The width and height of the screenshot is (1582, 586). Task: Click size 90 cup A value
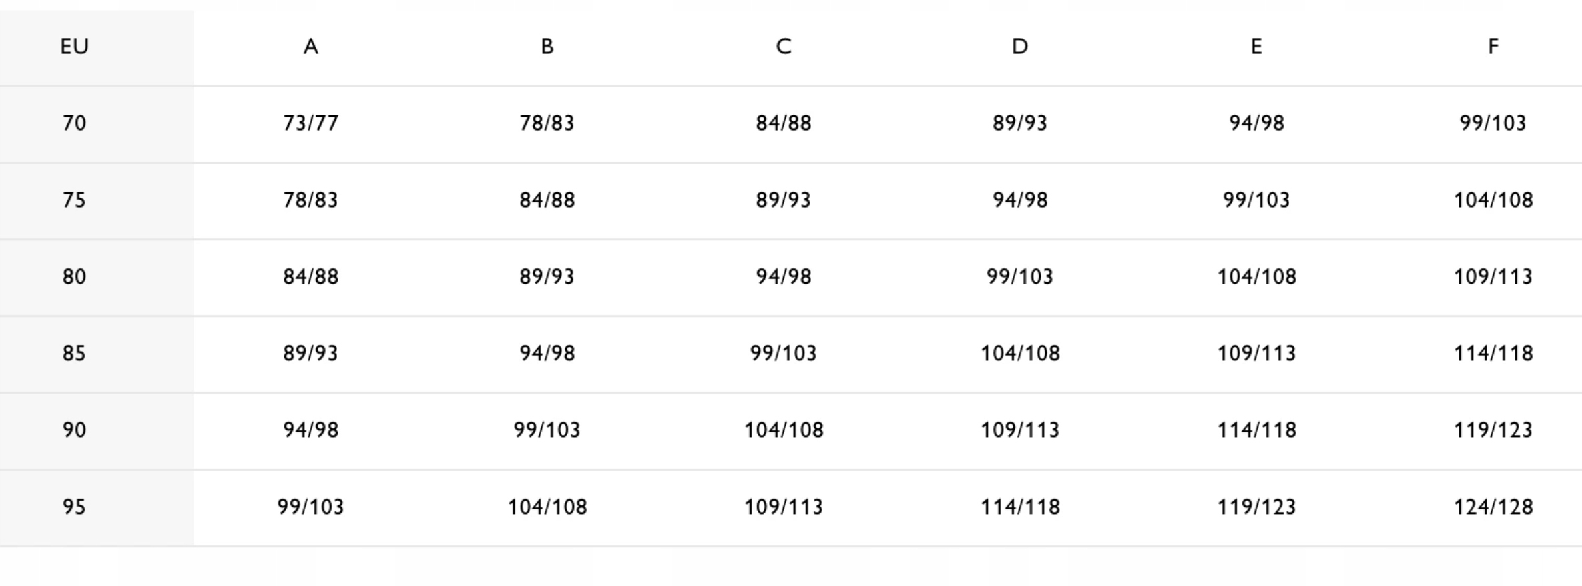(x=310, y=430)
